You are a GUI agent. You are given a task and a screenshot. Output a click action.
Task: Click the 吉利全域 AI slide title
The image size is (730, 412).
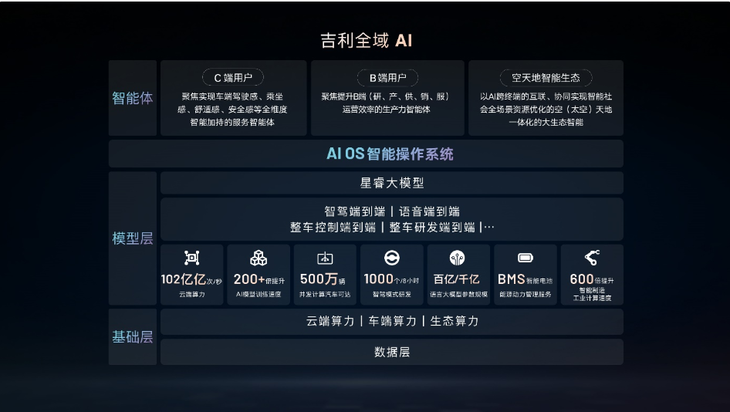click(x=366, y=40)
